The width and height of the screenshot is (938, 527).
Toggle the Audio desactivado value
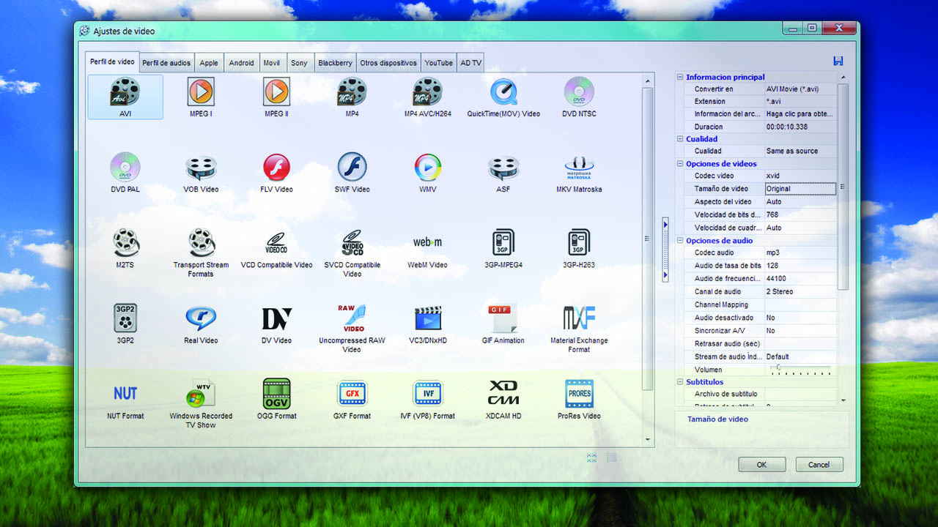799,318
